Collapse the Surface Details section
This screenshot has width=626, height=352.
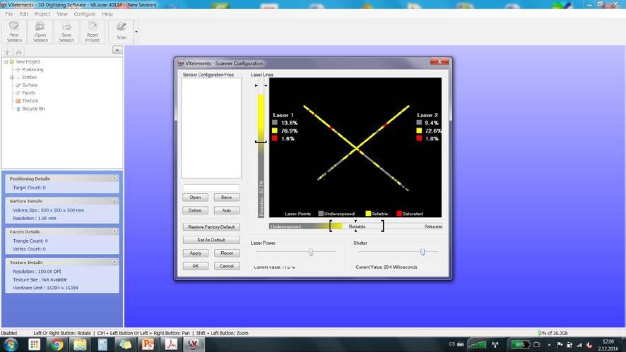(114, 200)
